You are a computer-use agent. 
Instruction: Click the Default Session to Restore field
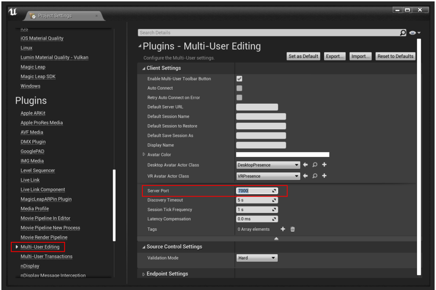tap(261, 126)
